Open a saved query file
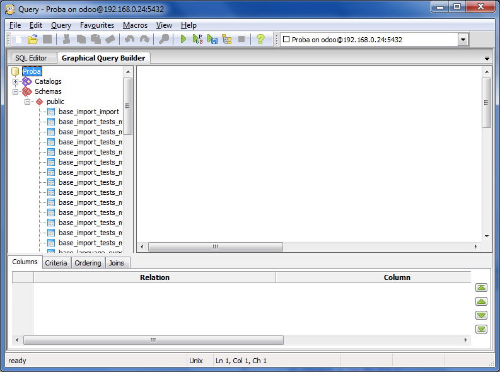 33,40
